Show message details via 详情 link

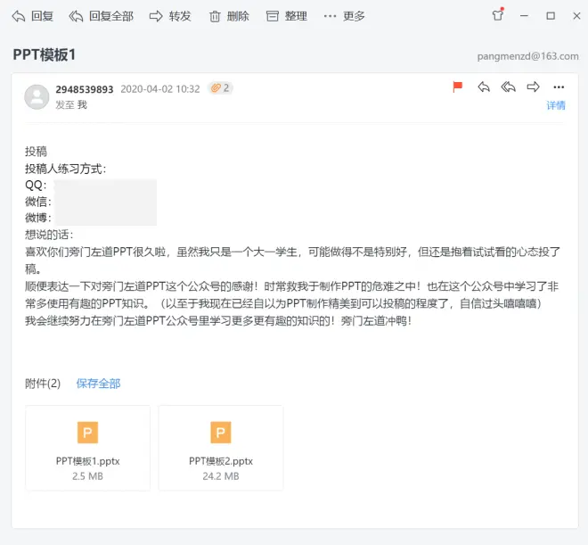tap(556, 105)
